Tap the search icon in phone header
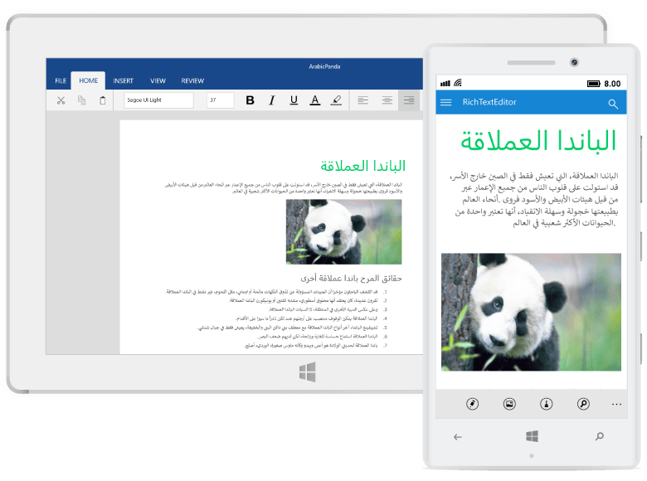Image resolution: width=647 pixels, height=481 pixels. [x=613, y=104]
